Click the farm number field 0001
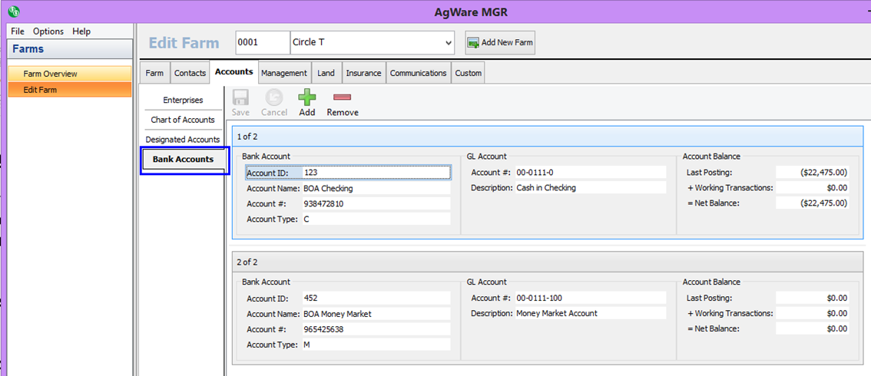 261,43
